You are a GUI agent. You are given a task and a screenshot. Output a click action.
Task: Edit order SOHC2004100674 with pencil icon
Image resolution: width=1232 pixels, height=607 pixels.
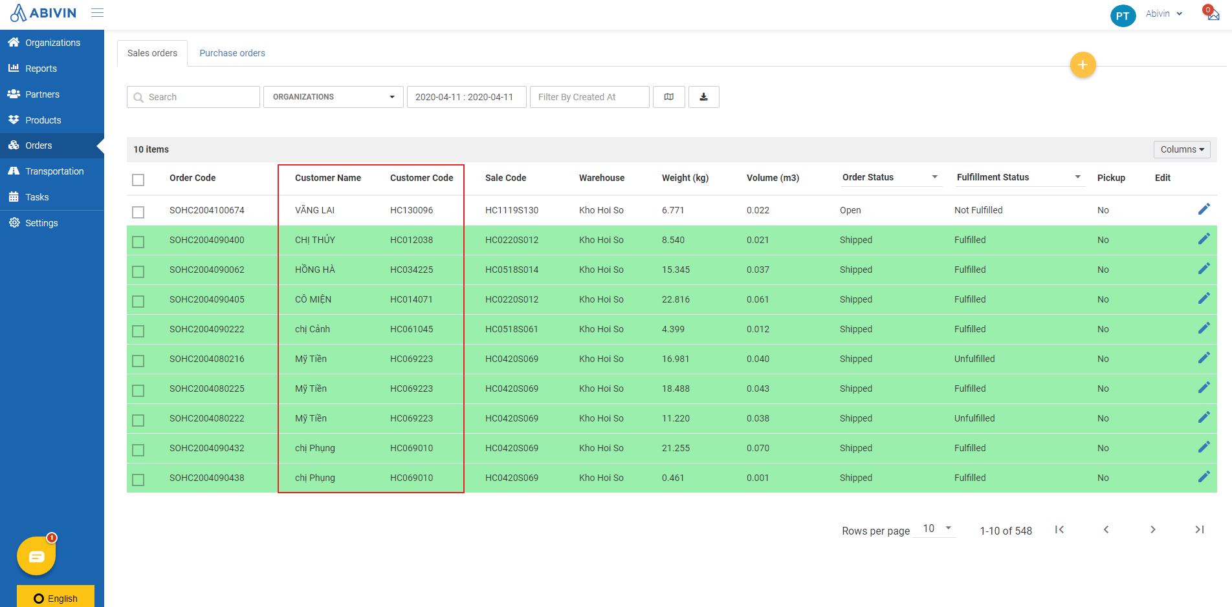1204,209
